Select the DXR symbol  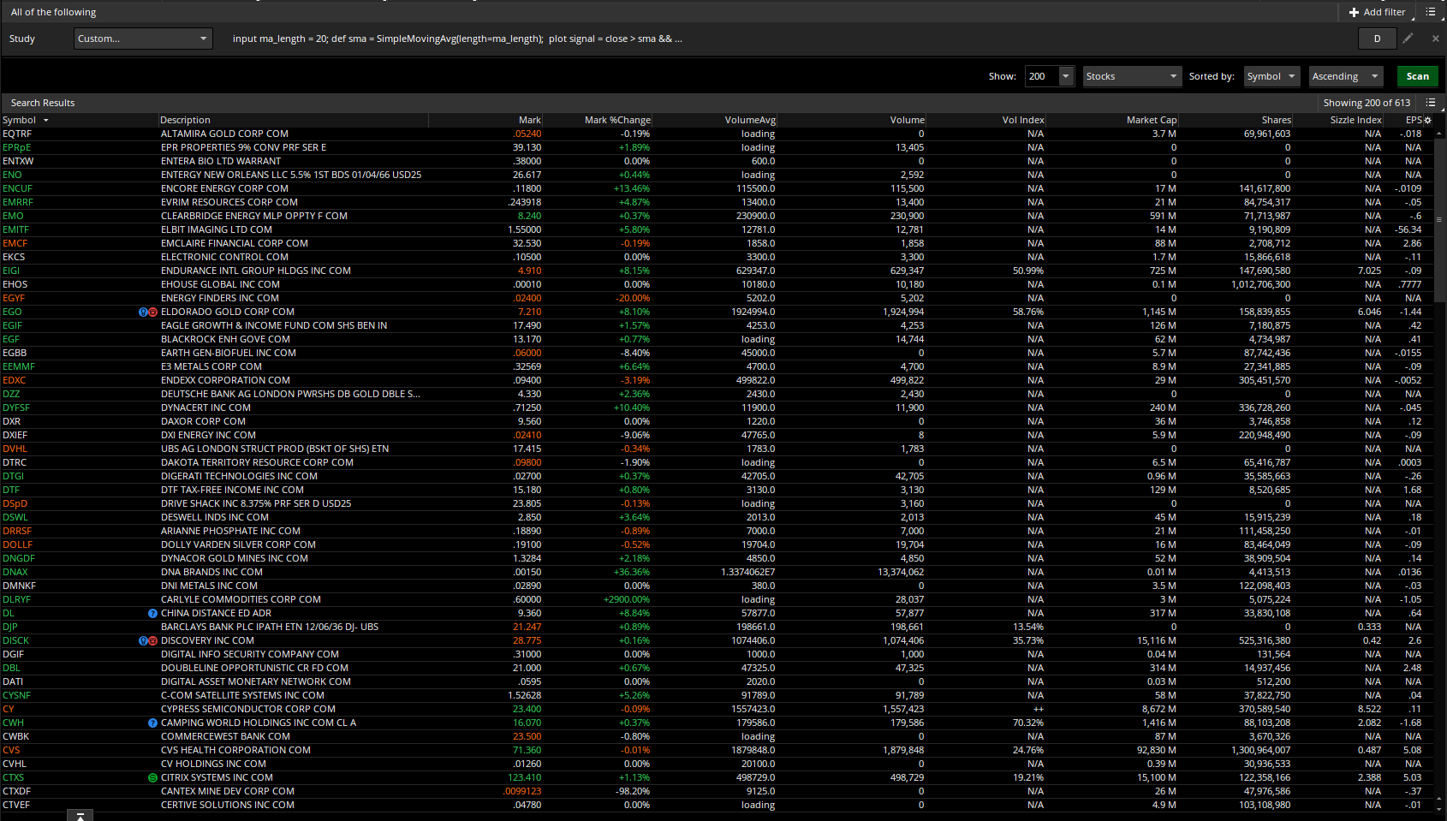tap(11, 422)
